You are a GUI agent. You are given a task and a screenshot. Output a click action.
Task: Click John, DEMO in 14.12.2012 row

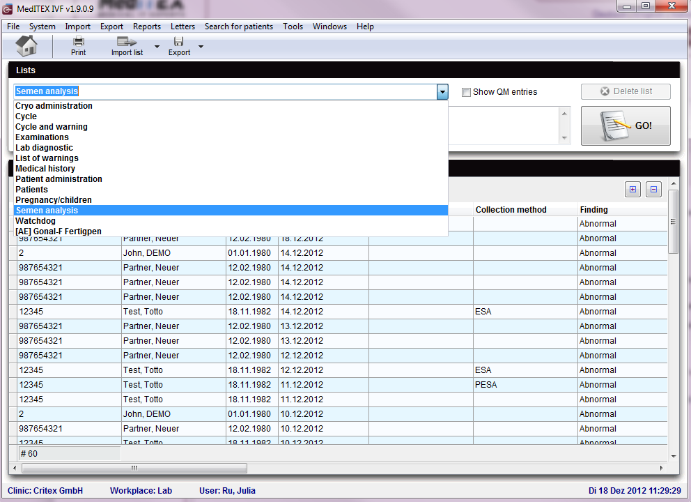pos(173,253)
